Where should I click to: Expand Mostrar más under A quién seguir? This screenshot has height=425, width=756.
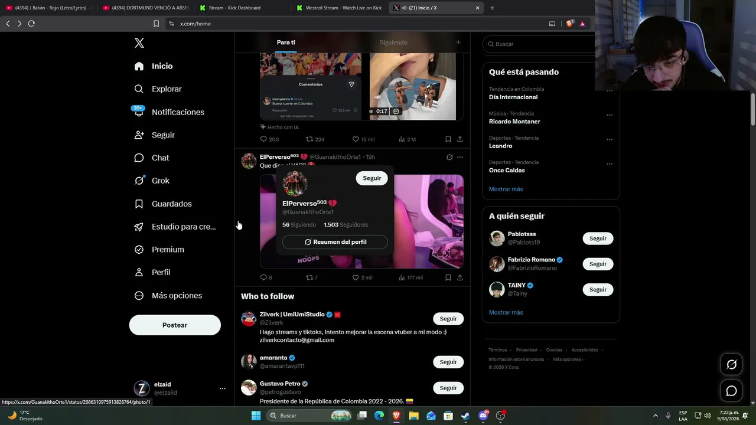pos(506,312)
